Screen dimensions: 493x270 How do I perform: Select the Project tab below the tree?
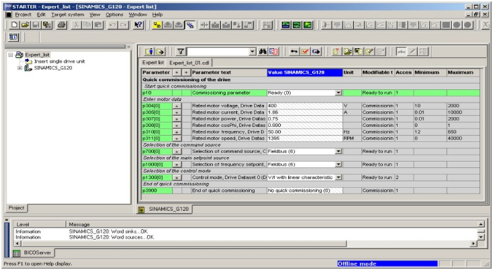click(16, 208)
